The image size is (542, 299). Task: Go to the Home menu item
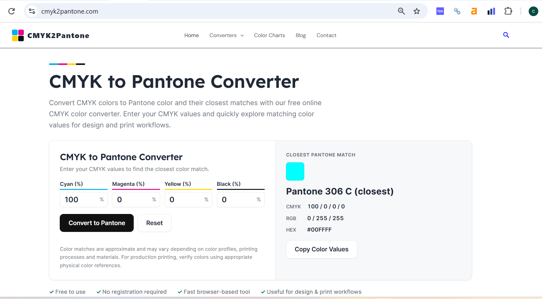(192, 36)
